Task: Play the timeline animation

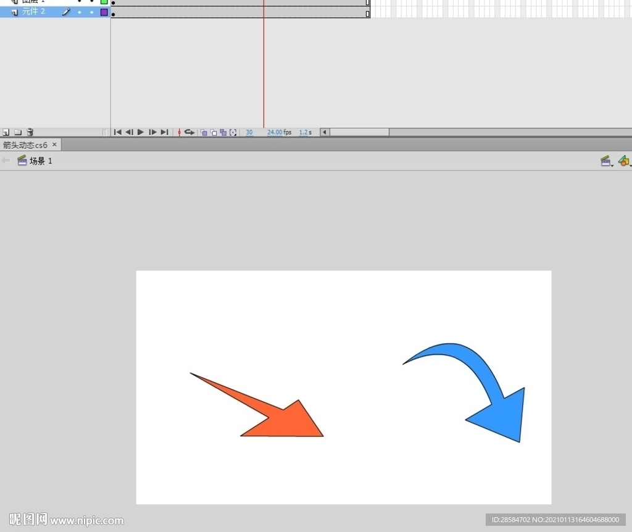Action: 141,132
